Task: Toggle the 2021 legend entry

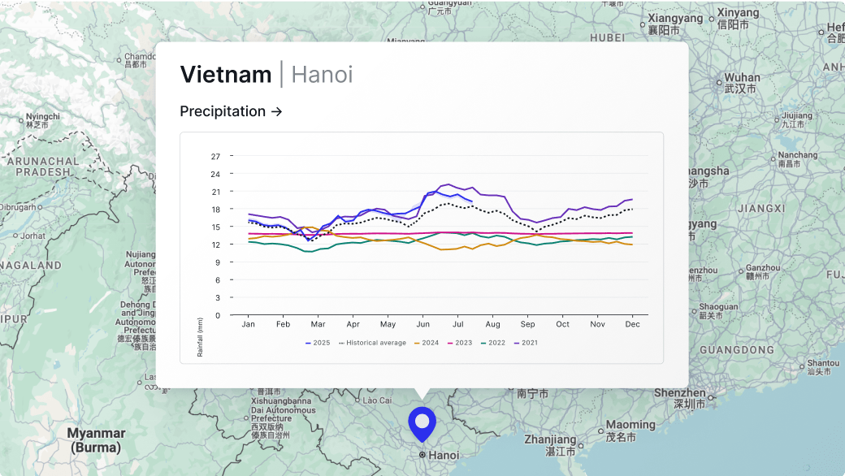Action: coord(526,343)
